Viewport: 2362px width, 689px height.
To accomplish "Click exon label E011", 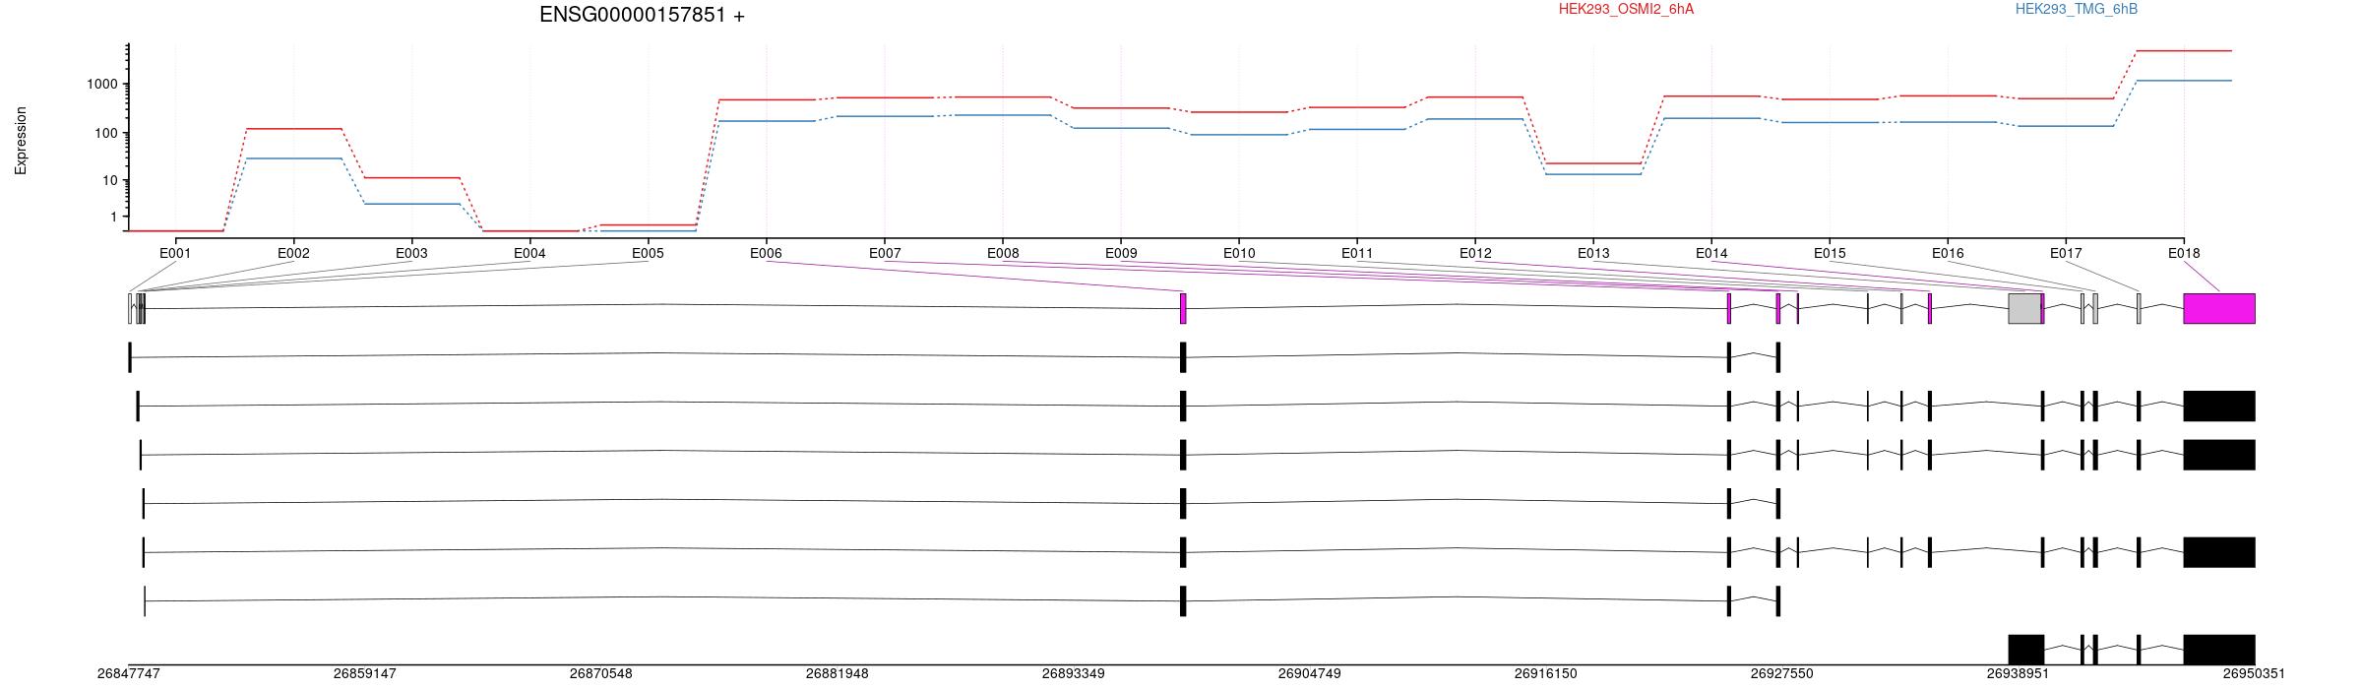I will (1357, 253).
